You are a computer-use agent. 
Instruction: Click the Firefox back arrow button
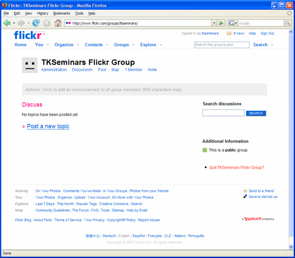7,23
